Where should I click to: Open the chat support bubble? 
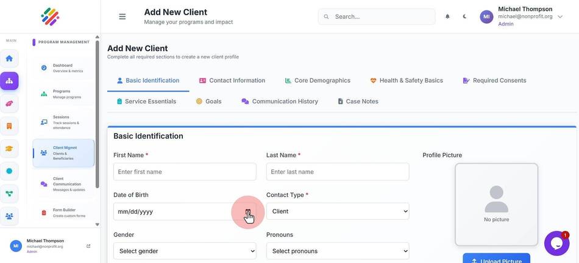pos(556,243)
